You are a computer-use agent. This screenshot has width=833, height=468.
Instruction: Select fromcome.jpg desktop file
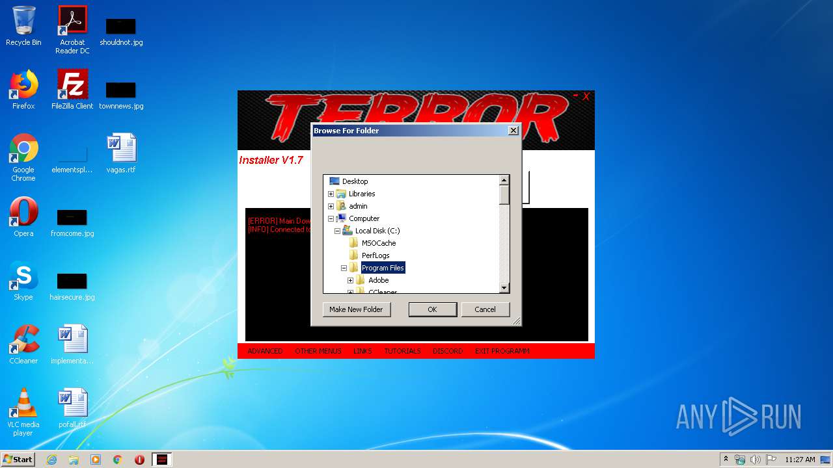72,222
